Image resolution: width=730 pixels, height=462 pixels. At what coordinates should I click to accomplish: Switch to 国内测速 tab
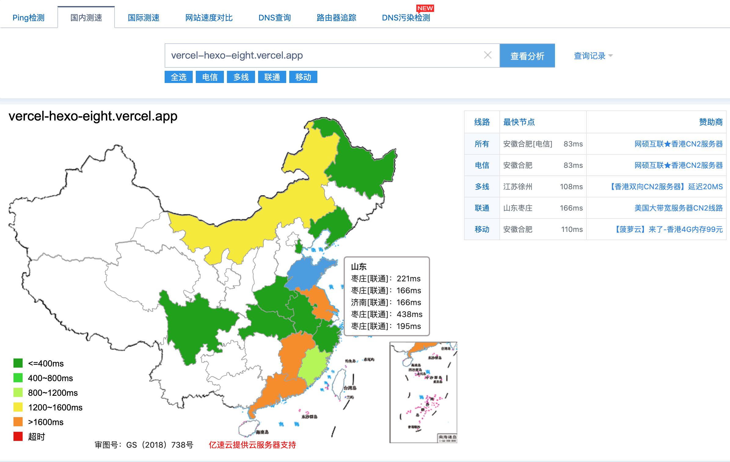(x=86, y=18)
